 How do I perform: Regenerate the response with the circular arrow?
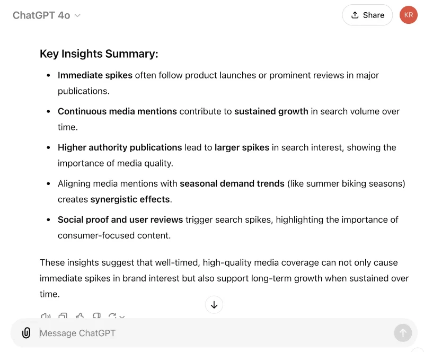(112, 316)
